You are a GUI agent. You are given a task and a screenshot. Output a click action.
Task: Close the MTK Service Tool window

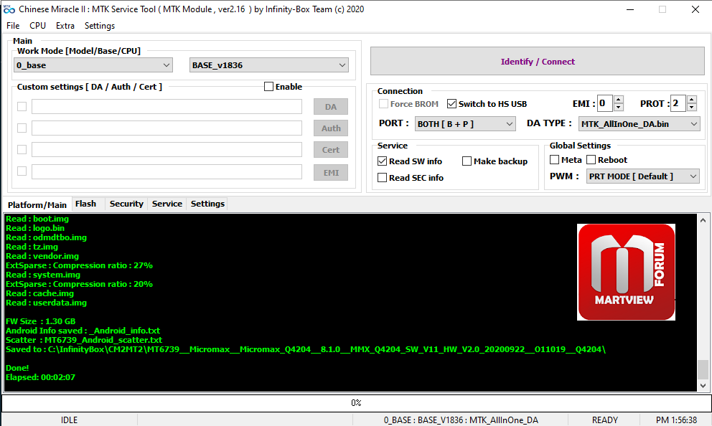(695, 9)
